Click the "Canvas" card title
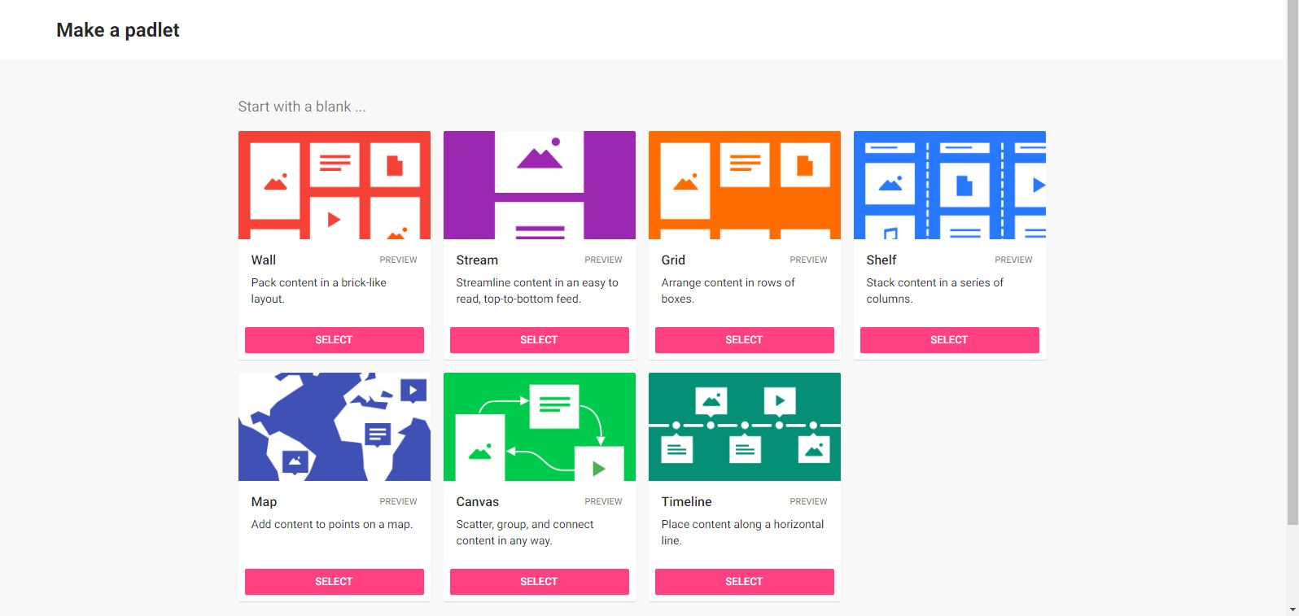 (478, 502)
